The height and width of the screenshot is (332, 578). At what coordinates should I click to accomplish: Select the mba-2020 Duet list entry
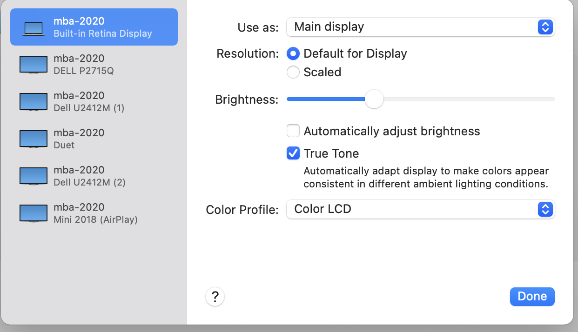click(94, 139)
